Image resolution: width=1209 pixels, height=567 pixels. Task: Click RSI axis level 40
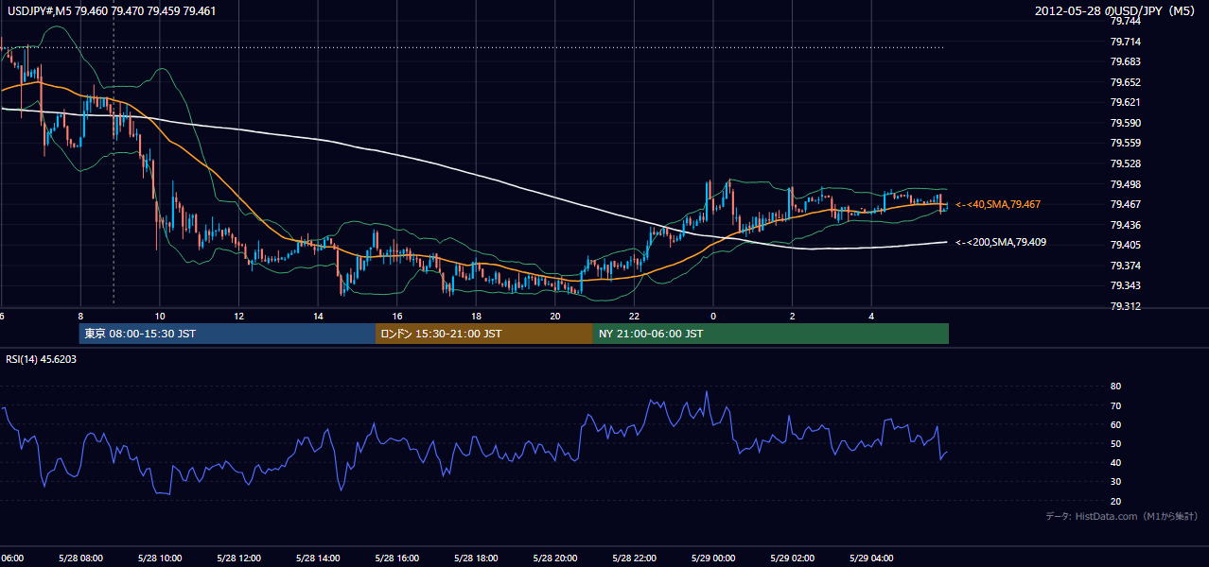pyautogui.click(x=1115, y=462)
